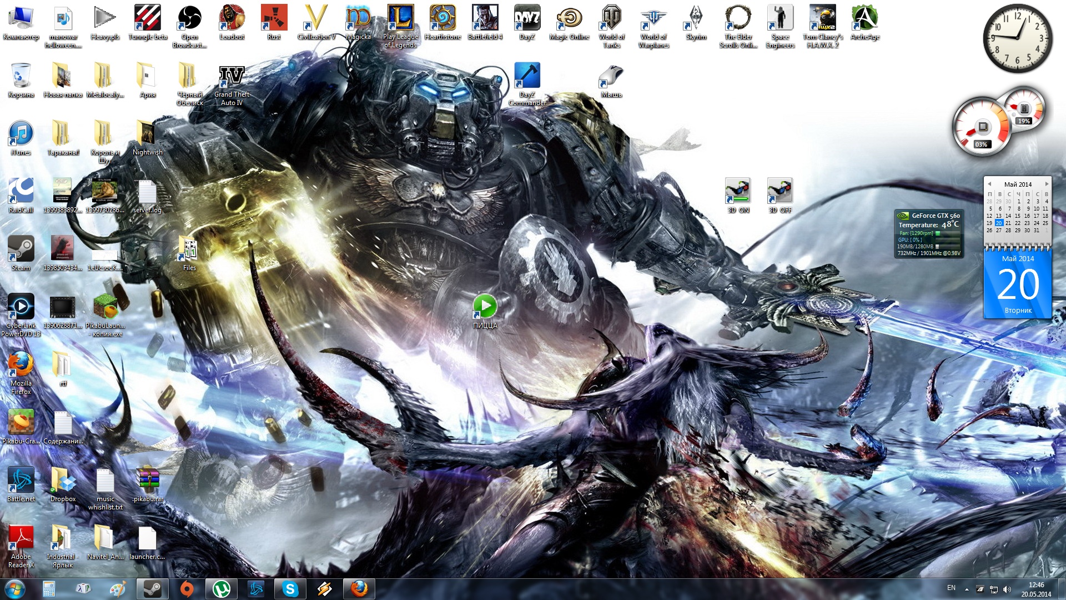
Task: Select the Rust game icon
Action: [274, 23]
